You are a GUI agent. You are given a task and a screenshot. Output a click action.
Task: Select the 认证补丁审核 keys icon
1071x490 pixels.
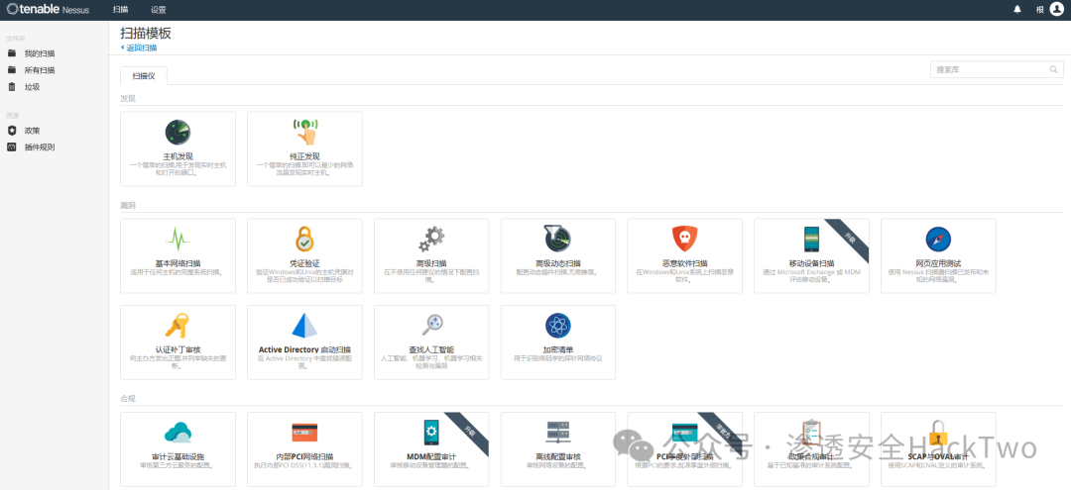pyautogui.click(x=177, y=326)
